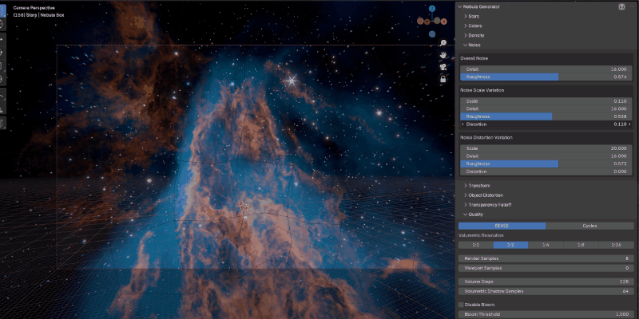Set volumetric resolution to 1:8

tap(581, 245)
